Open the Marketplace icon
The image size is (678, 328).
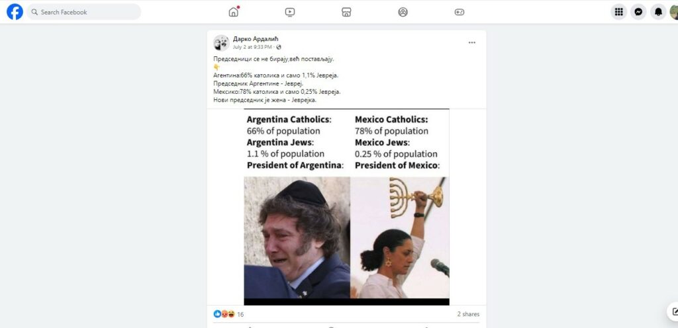coord(346,12)
